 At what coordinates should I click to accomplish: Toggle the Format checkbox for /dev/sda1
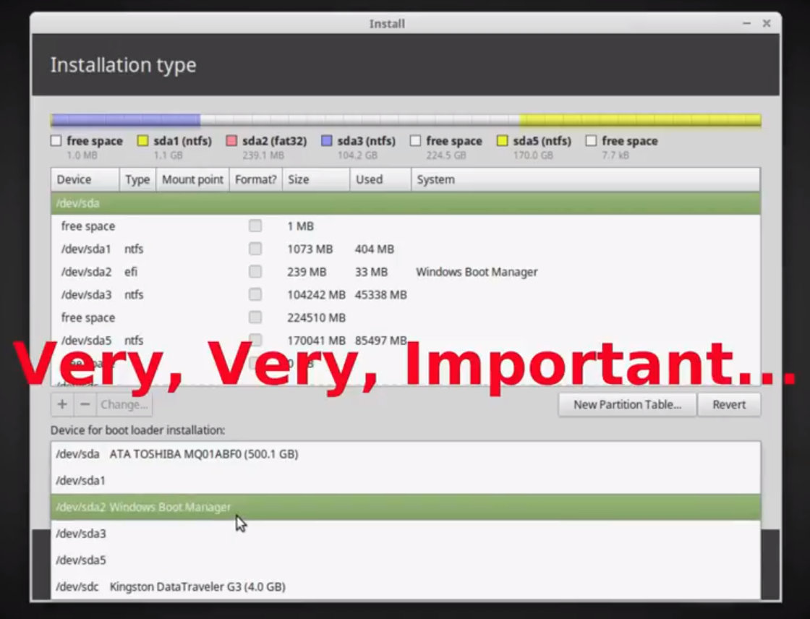tap(255, 249)
